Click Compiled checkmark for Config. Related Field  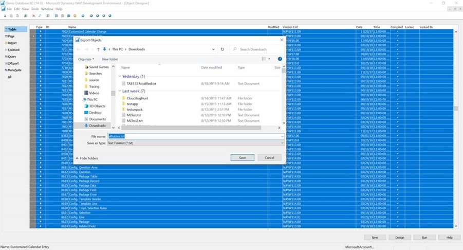(397, 226)
